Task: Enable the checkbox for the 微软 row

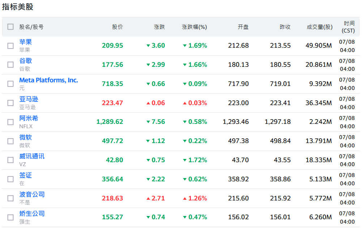Action: pos(10,141)
